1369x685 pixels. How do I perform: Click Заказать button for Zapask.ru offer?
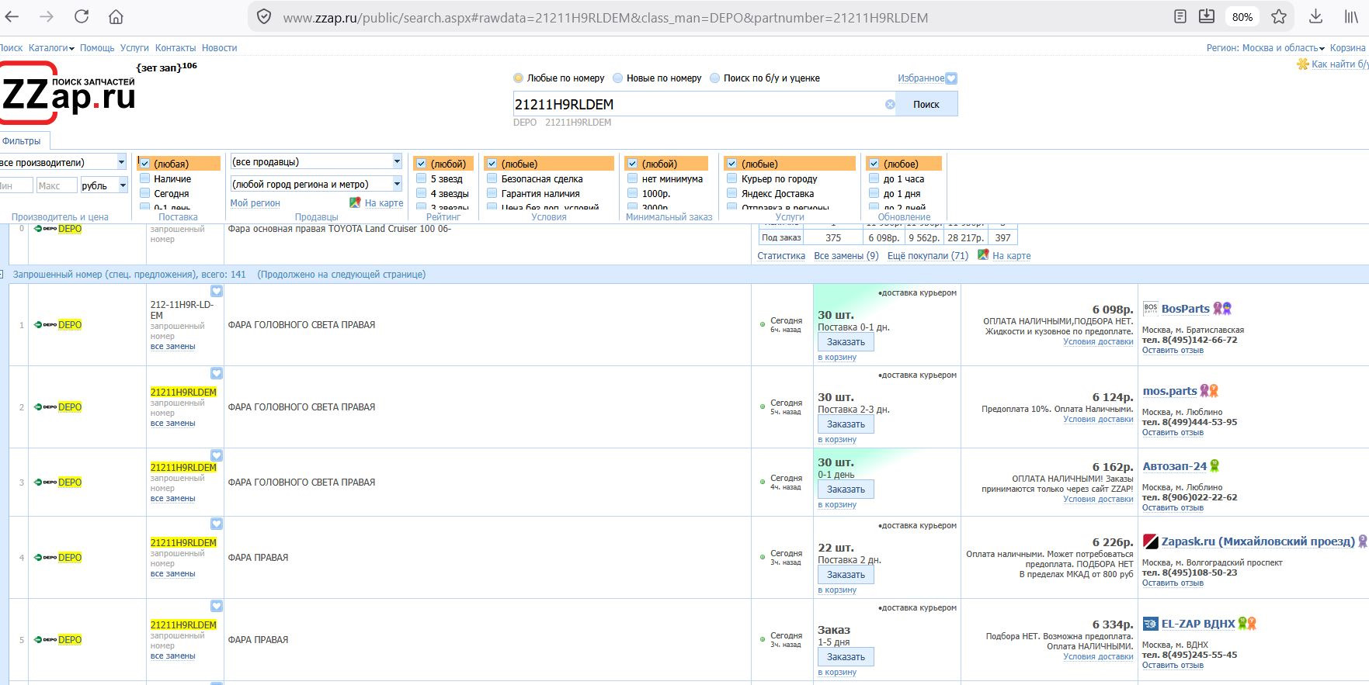pyautogui.click(x=846, y=575)
